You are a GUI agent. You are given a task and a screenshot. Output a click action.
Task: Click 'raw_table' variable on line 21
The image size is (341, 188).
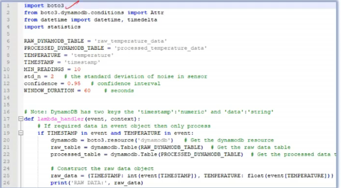click(x=66, y=147)
